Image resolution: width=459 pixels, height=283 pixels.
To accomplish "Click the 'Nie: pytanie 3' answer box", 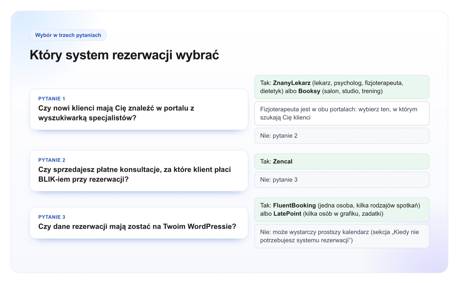I will pyautogui.click(x=342, y=180).
